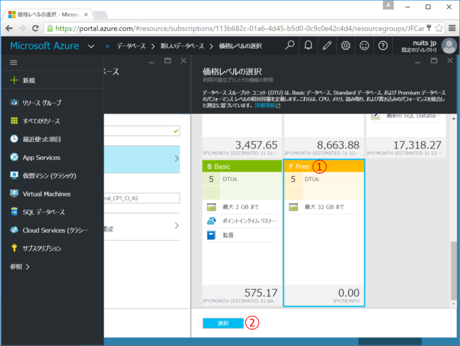
Task: Click the browser address bar URL
Action: [240, 28]
